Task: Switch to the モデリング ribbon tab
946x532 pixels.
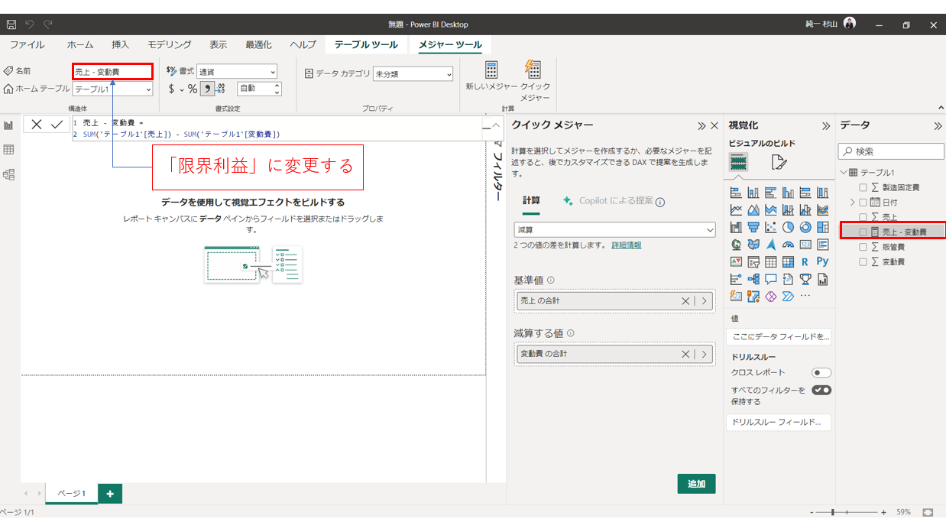Action: pyautogui.click(x=169, y=45)
